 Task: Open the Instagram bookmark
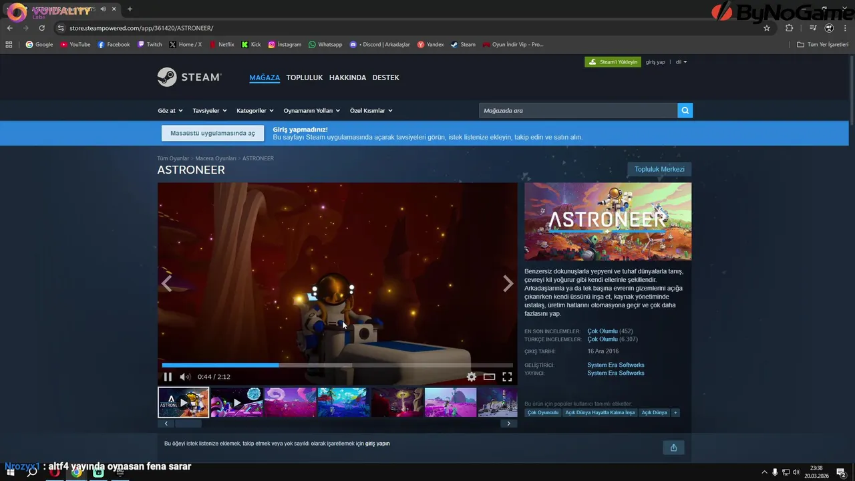285,45
